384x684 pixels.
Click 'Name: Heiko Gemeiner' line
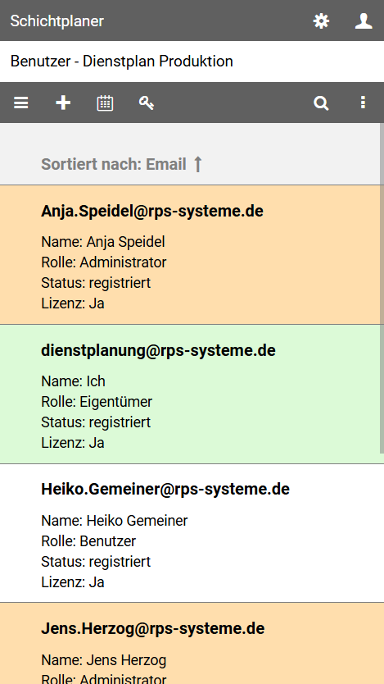click(x=115, y=521)
